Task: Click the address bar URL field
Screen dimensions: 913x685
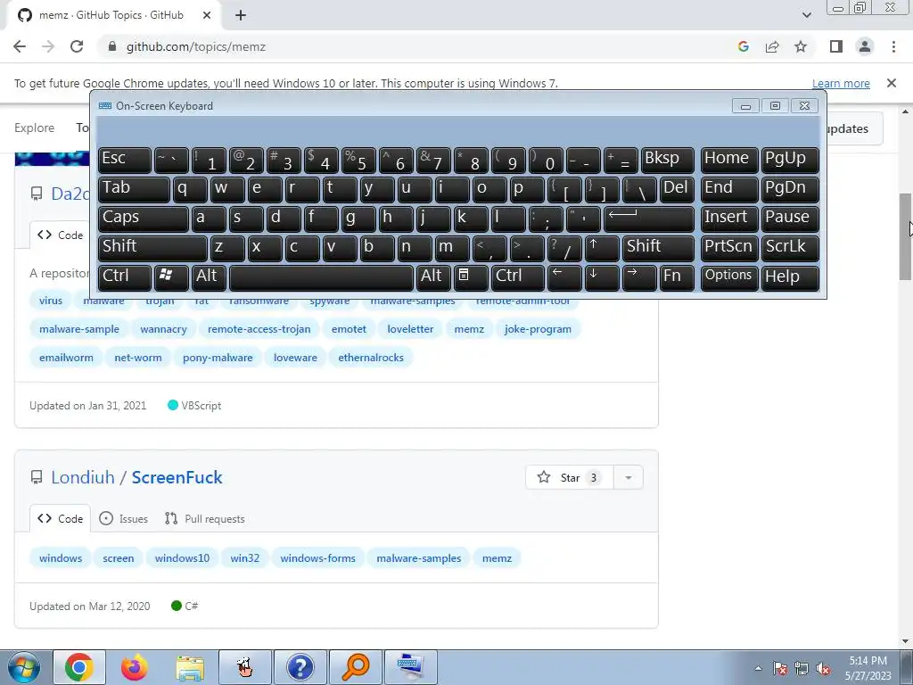Action: [x=419, y=46]
